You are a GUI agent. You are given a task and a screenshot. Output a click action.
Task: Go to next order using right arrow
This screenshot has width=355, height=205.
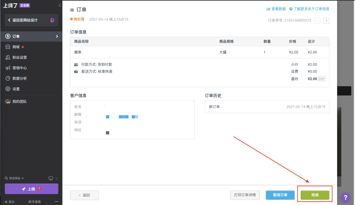tap(326, 21)
